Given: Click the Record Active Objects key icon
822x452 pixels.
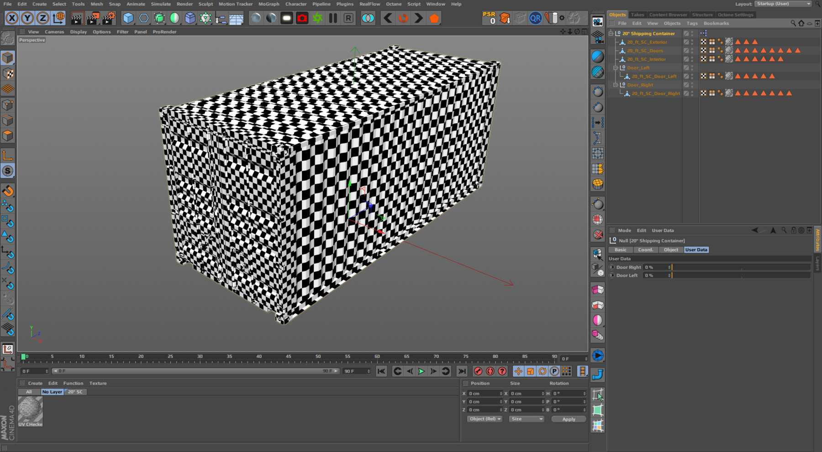Looking at the screenshot, I should [478, 371].
